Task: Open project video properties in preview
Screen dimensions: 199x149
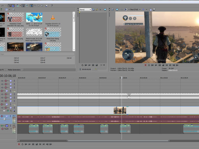Action: tap(112, 9)
